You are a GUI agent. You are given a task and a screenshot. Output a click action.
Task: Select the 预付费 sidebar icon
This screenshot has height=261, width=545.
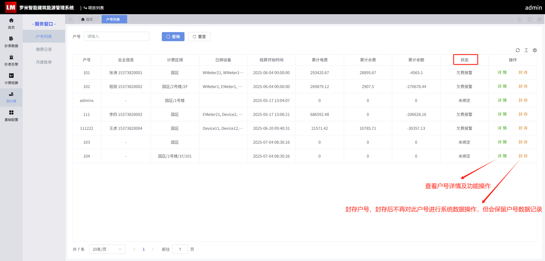click(x=11, y=97)
